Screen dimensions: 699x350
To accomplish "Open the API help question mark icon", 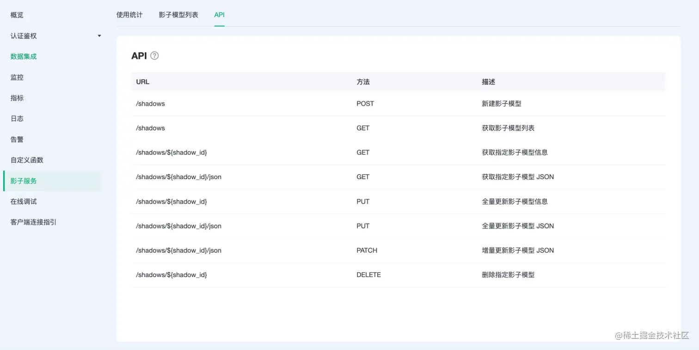I will pos(154,55).
